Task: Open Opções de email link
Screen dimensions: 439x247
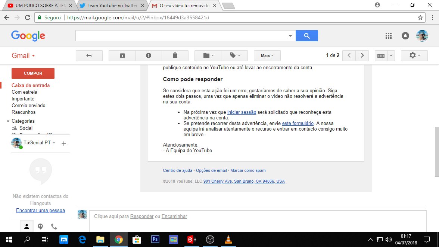Action: (211, 170)
